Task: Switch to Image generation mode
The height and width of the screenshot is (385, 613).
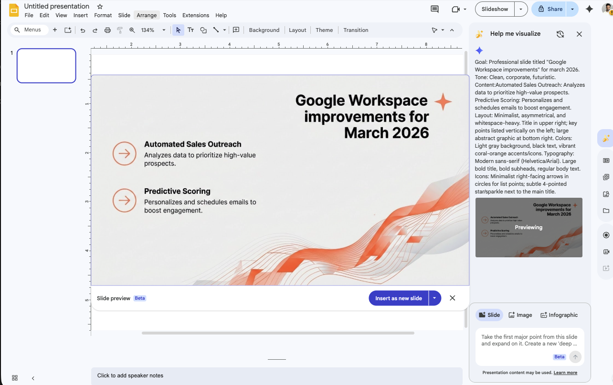Action: click(520, 315)
